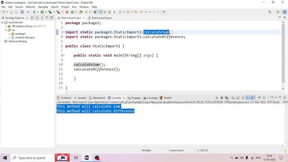
Task: Expand the package1 tree node
Action: click(x=9, y=34)
